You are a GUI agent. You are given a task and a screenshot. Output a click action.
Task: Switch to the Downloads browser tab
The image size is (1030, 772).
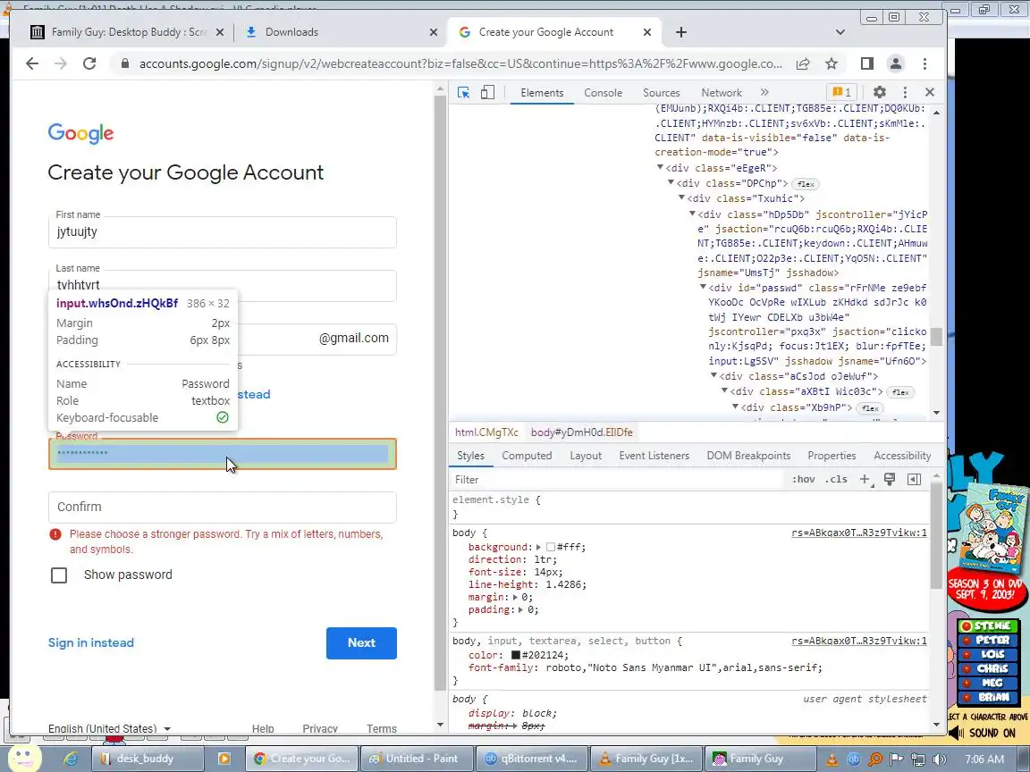click(x=340, y=32)
